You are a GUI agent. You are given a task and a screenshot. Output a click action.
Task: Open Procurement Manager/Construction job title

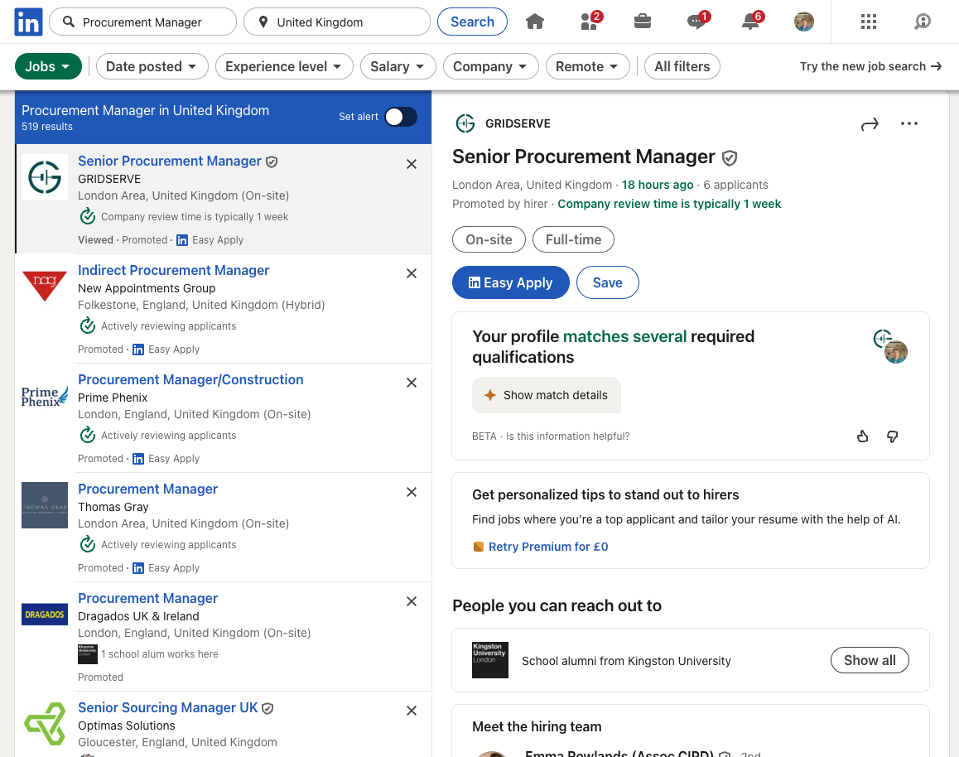pyautogui.click(x=190, y=379)
